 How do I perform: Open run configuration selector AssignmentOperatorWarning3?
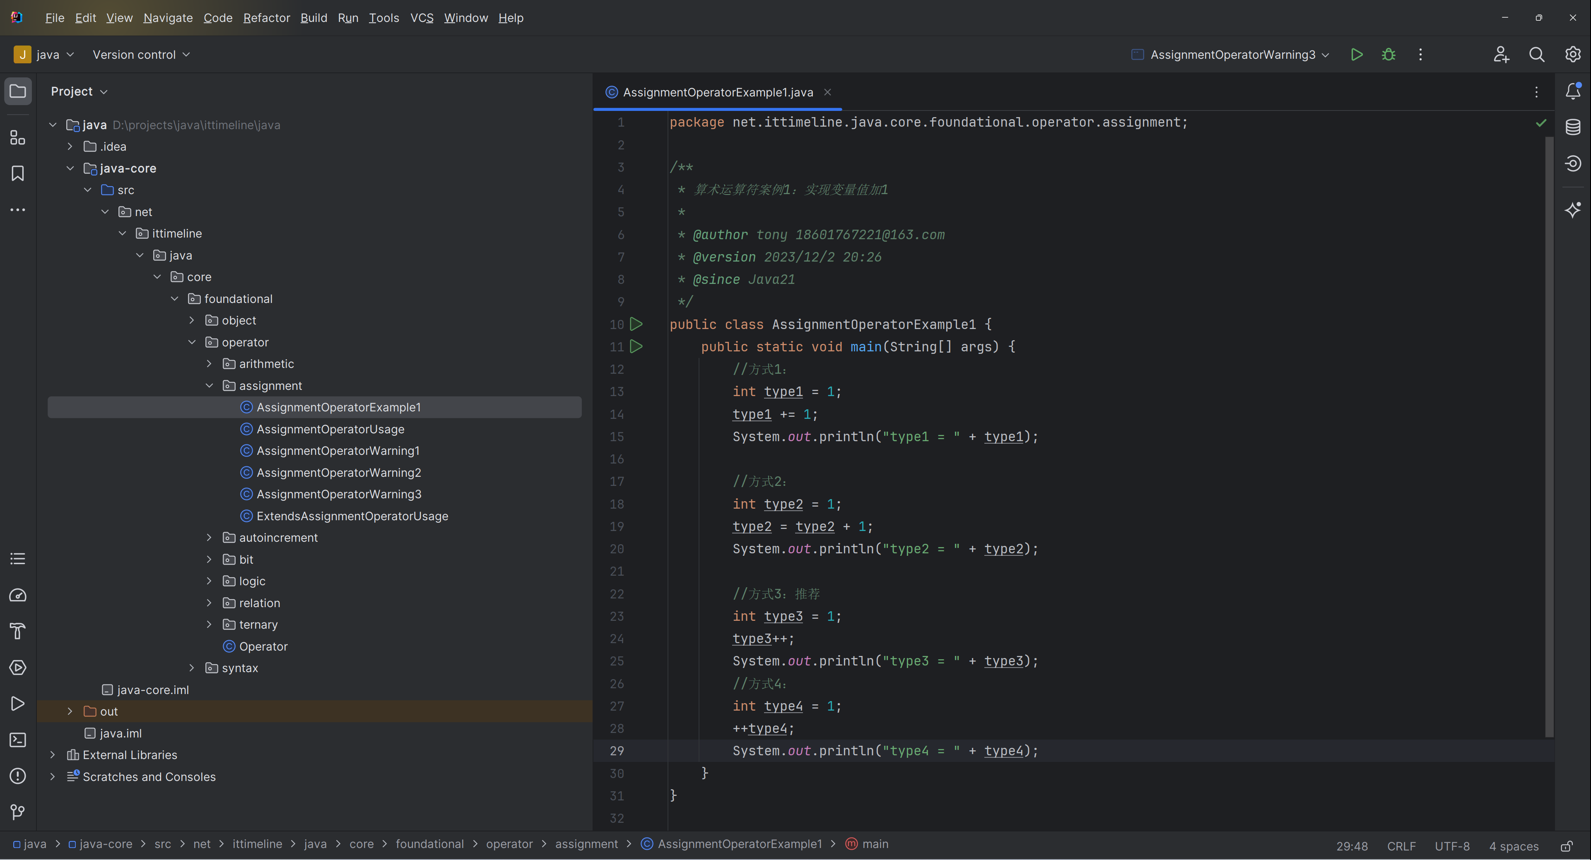point(1230,54)
